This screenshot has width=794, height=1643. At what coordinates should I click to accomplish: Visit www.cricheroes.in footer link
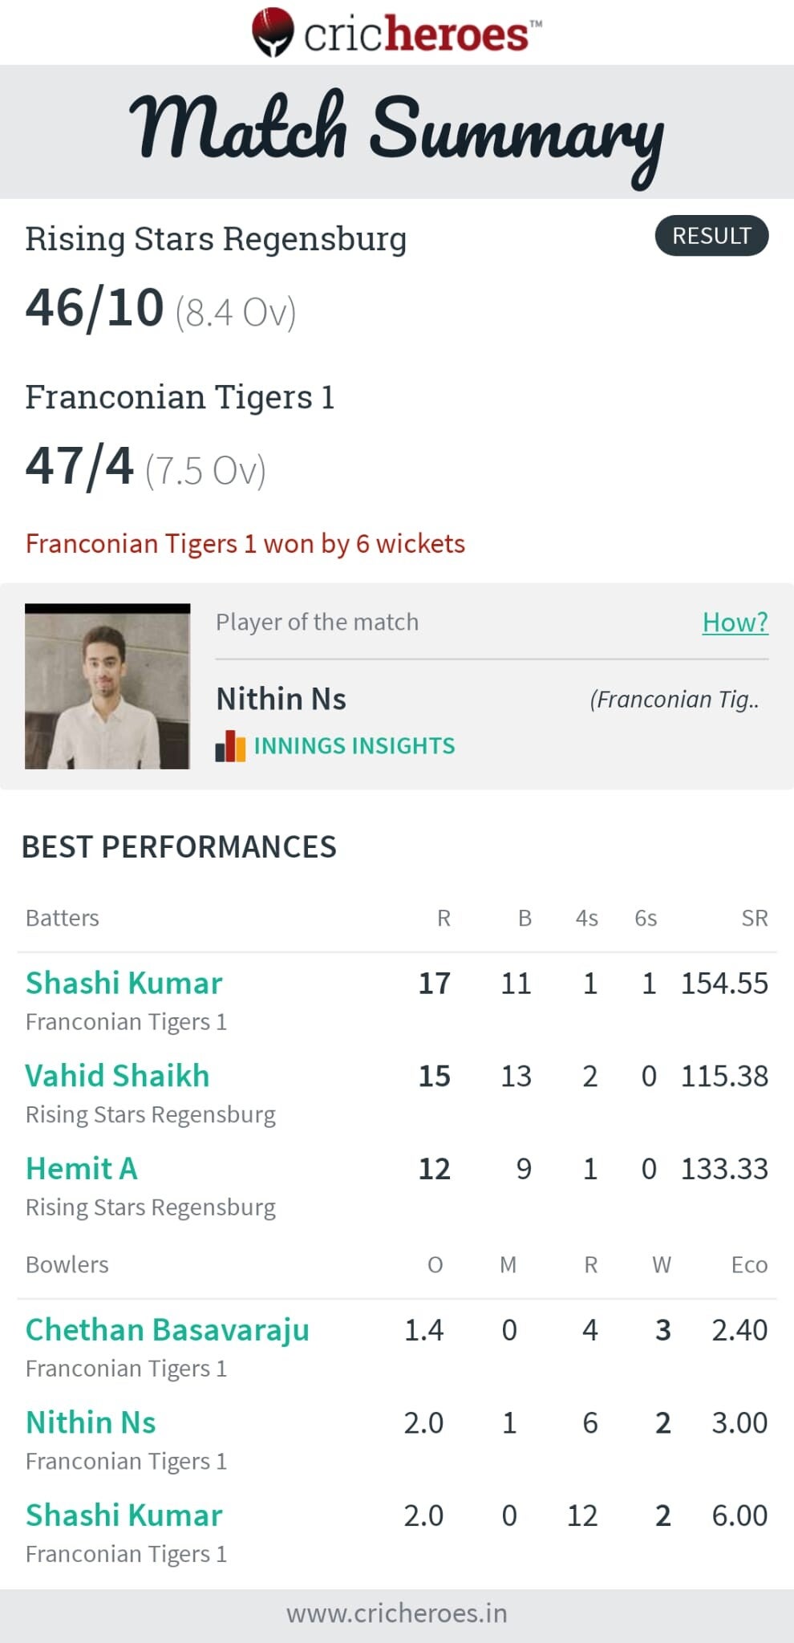397,1613
